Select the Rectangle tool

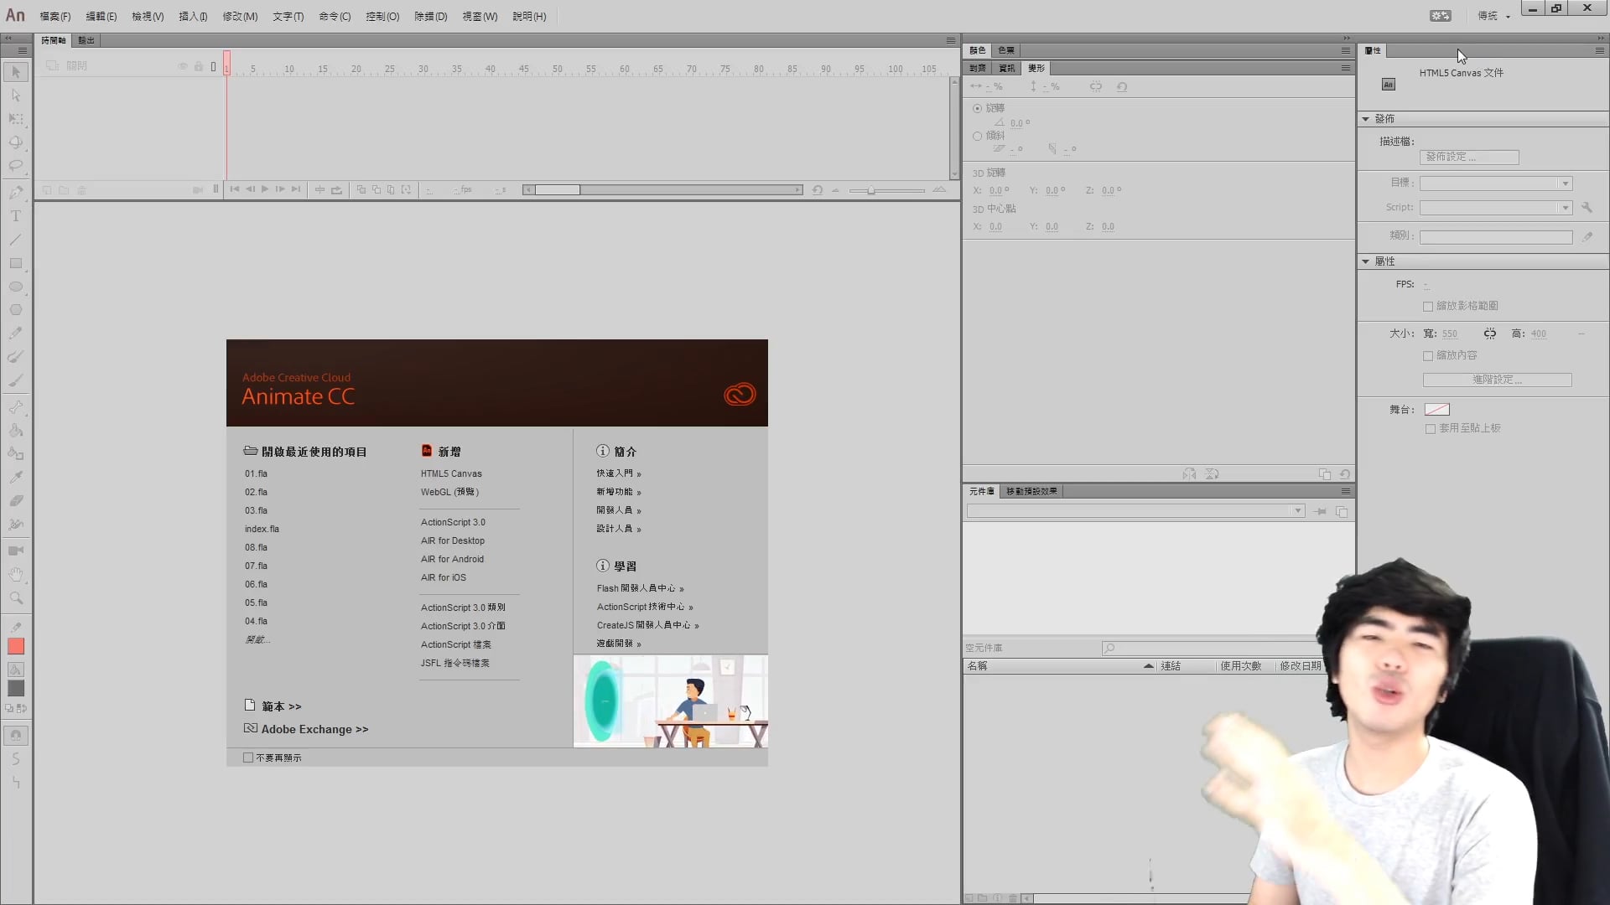15,263
